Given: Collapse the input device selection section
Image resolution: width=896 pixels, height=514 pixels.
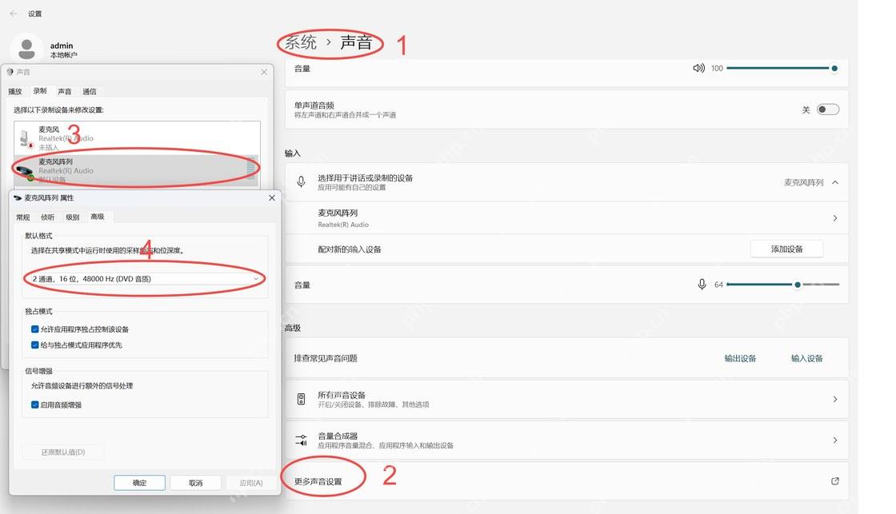Looking at the screenshot, I should click(835, 183).
